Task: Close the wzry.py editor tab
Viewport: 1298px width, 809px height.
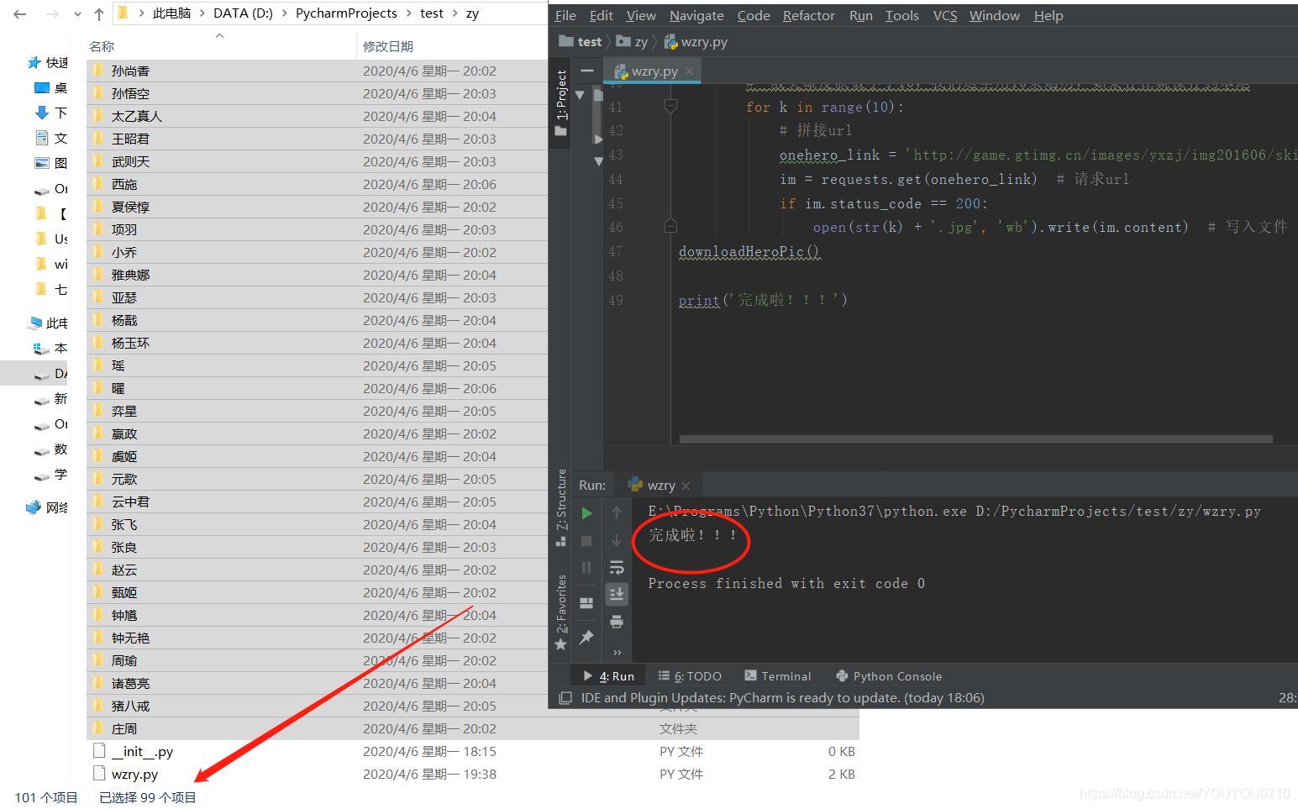Action: coord(690,71)
